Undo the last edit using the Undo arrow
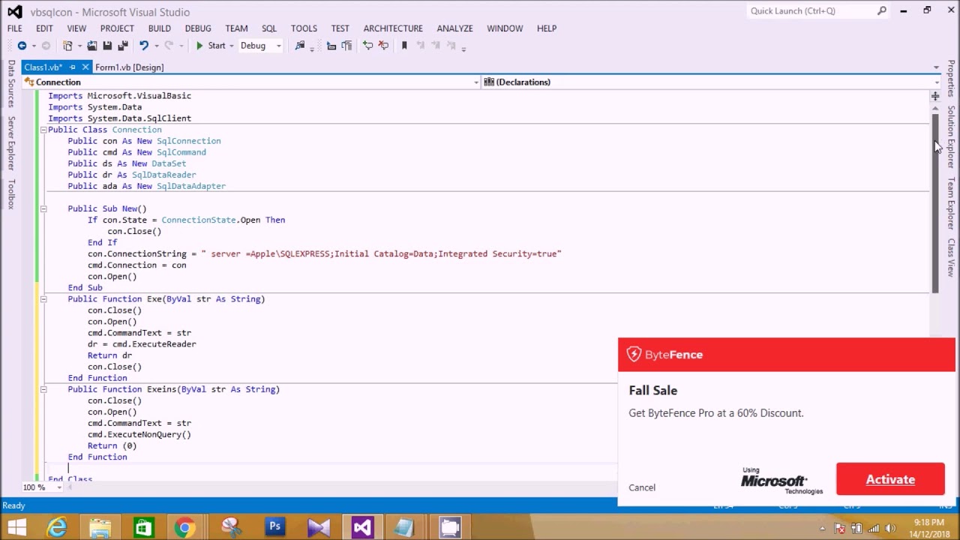The image size is (960, 540). pyautogui.click(x=143, y=46)
